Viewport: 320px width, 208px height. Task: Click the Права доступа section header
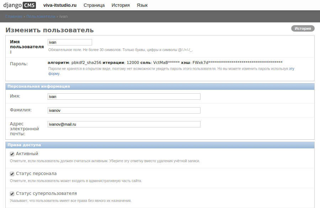24,145
